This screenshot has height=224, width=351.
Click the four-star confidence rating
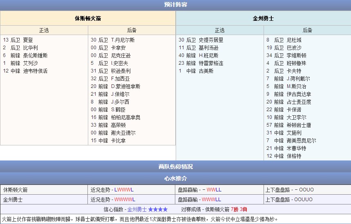click(158, 209)
